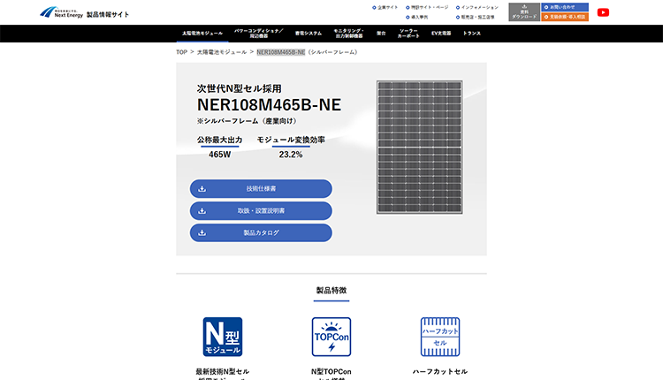Click the ※シルバーフレーム（産業向け） note

(x=248, y=121)
